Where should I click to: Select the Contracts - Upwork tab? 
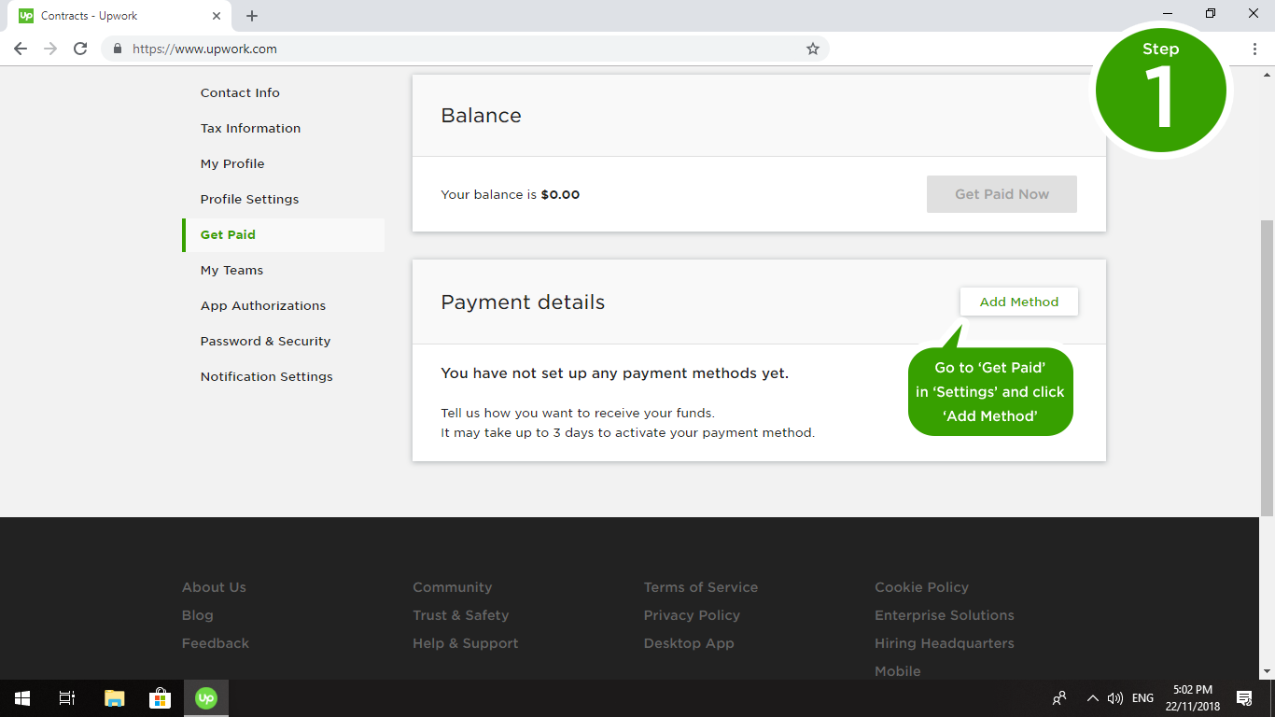121,16
